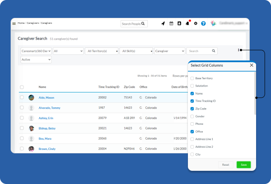Click the three-dot grid columns menu
Screen dimensions: 271x184
[x=238, y=50]
